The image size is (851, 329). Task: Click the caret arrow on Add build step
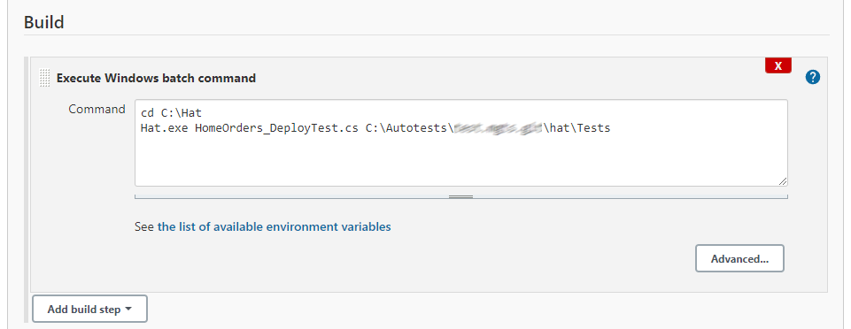coord(128,309)
